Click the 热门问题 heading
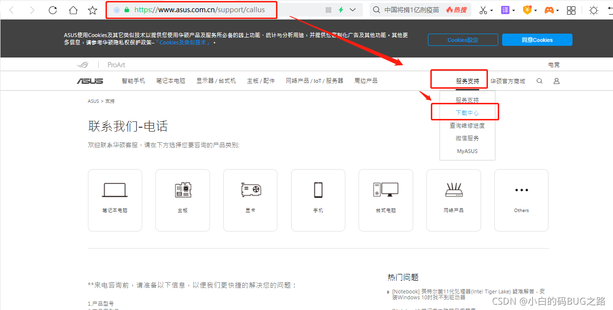Image resolution: width=613 pixels, height=310 pixels. pyautogui.click(x=403, y=277)
